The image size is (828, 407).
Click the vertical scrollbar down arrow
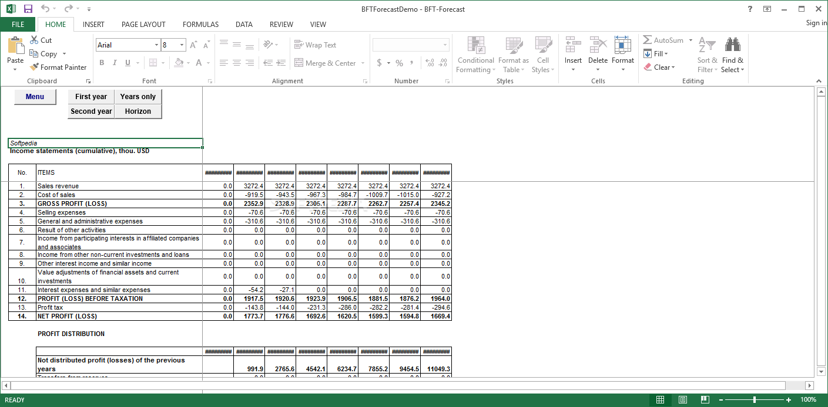pos(822,371)
